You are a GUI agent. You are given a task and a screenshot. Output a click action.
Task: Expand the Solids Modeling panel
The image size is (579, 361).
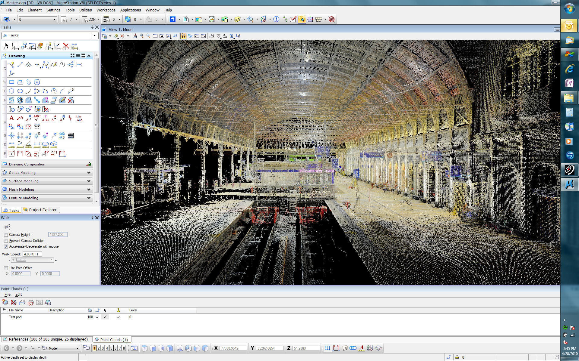47,172
